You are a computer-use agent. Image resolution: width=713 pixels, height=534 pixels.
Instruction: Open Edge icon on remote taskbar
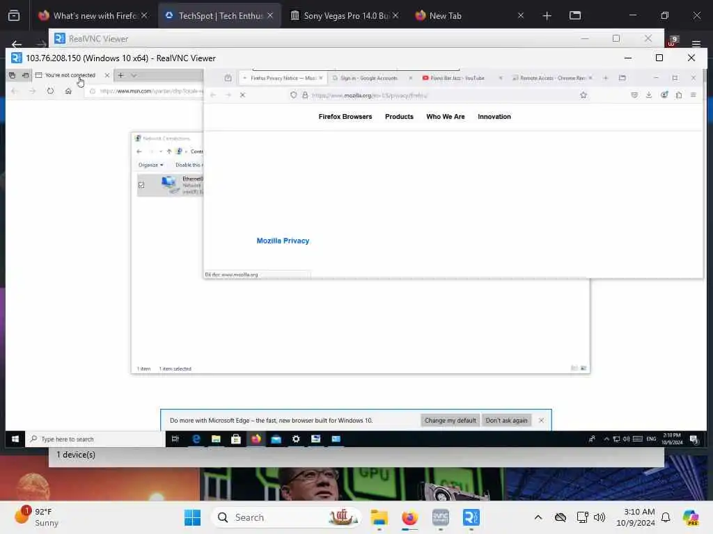196,439
